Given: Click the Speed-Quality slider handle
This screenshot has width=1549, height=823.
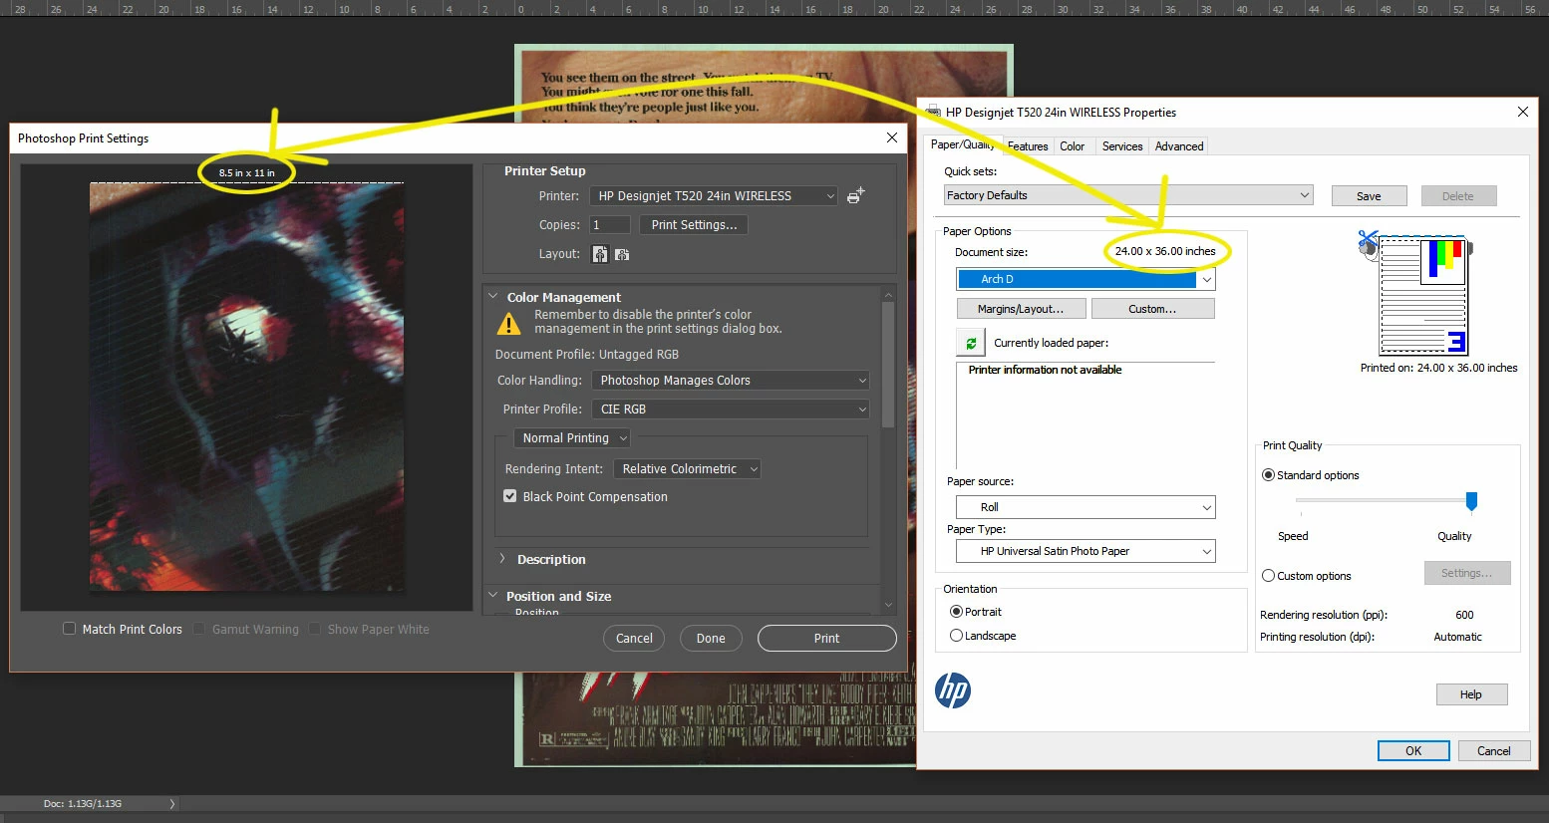Looking at the screenshot, I should (1471, 501).
